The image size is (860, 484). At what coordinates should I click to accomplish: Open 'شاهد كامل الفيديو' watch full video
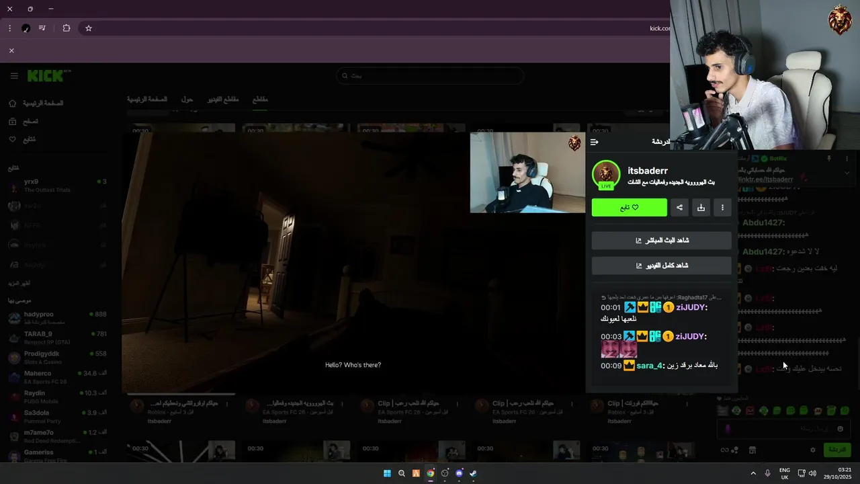(x=662, y=266)
